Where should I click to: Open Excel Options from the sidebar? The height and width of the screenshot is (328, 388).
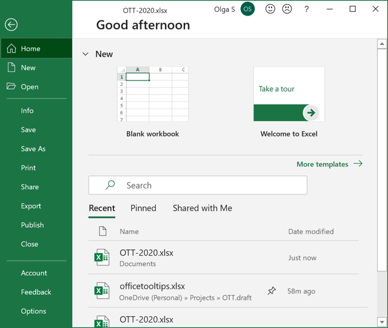[x=33, y=311]
